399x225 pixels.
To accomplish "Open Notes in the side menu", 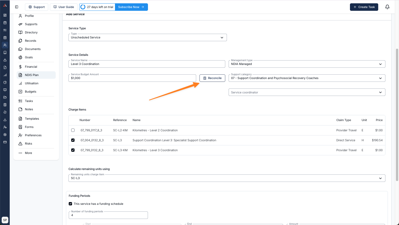I will (36, 109).
